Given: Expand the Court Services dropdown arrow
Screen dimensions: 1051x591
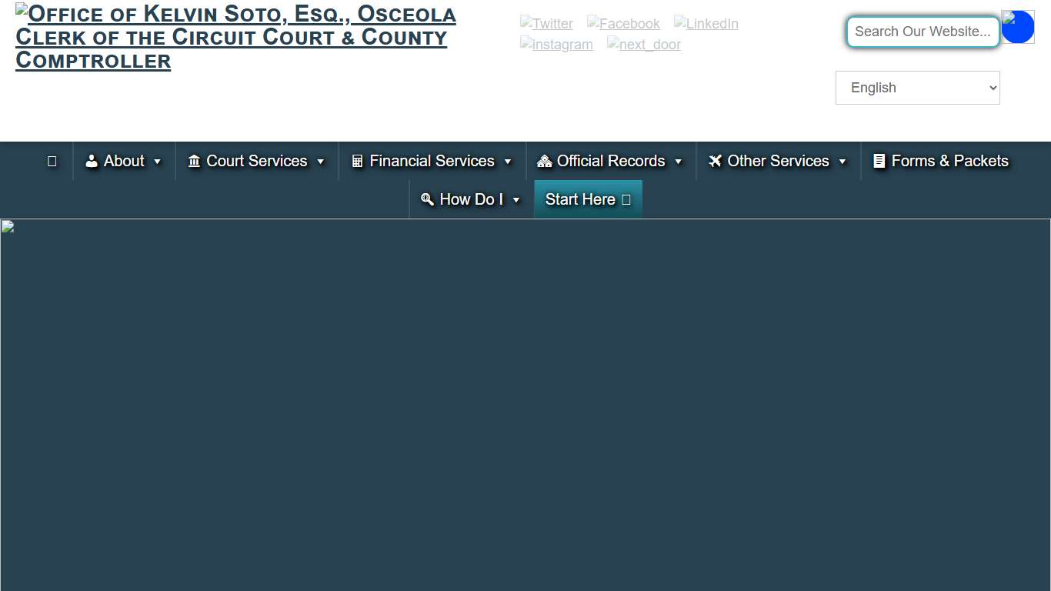Looking at the screenshot, I should [x=321, y=162].
